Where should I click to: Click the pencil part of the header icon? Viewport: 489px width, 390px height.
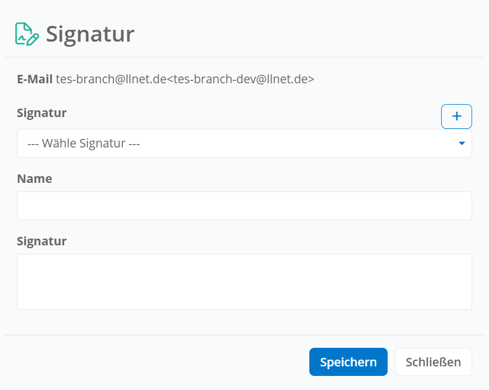coord(33,39)
